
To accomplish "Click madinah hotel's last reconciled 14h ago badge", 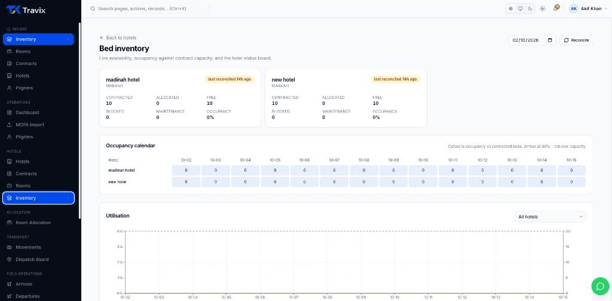I will pos(229,79).
